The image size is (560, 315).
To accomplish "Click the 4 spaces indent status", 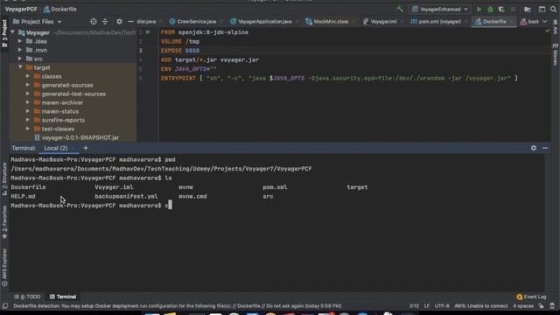I will 523,306.
